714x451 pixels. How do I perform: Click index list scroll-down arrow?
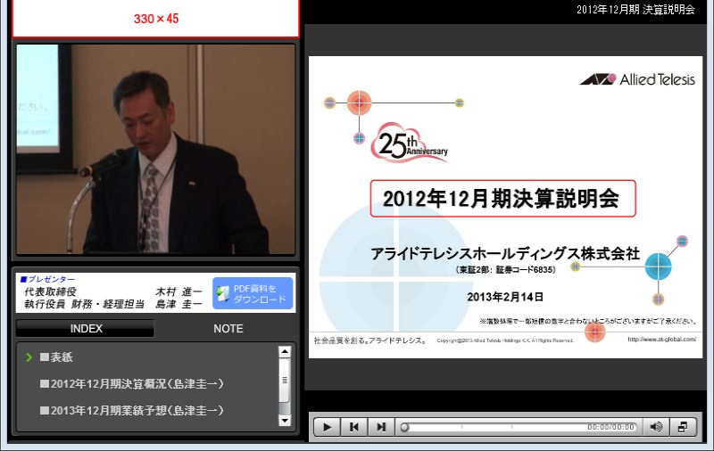[x=285, y=421]
